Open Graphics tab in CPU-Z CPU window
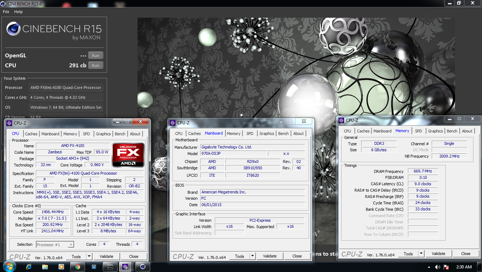Image resolution: width=482 pixels, height=272 pixels. (103, 134)
